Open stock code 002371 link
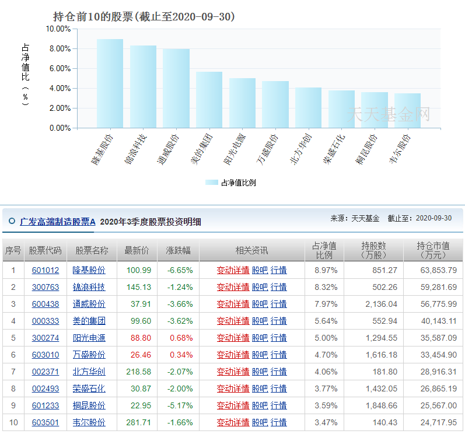Viewport: 465px width, 434px height. [46, 372]
